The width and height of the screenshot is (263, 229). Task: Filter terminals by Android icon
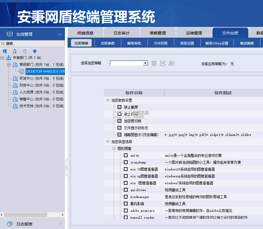click(x=35, y=51)
